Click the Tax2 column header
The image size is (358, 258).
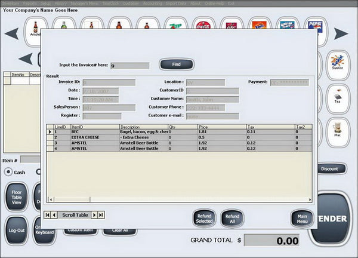(303, 127)
